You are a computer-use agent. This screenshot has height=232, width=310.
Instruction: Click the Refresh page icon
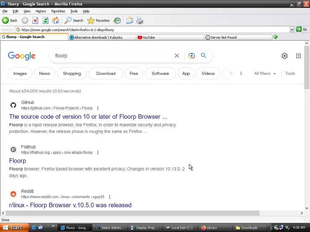click(x=45, y=20)
